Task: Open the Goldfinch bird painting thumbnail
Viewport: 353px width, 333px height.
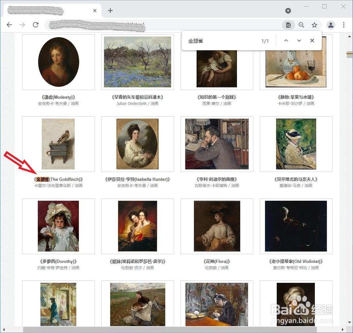Action: [59, 144]
